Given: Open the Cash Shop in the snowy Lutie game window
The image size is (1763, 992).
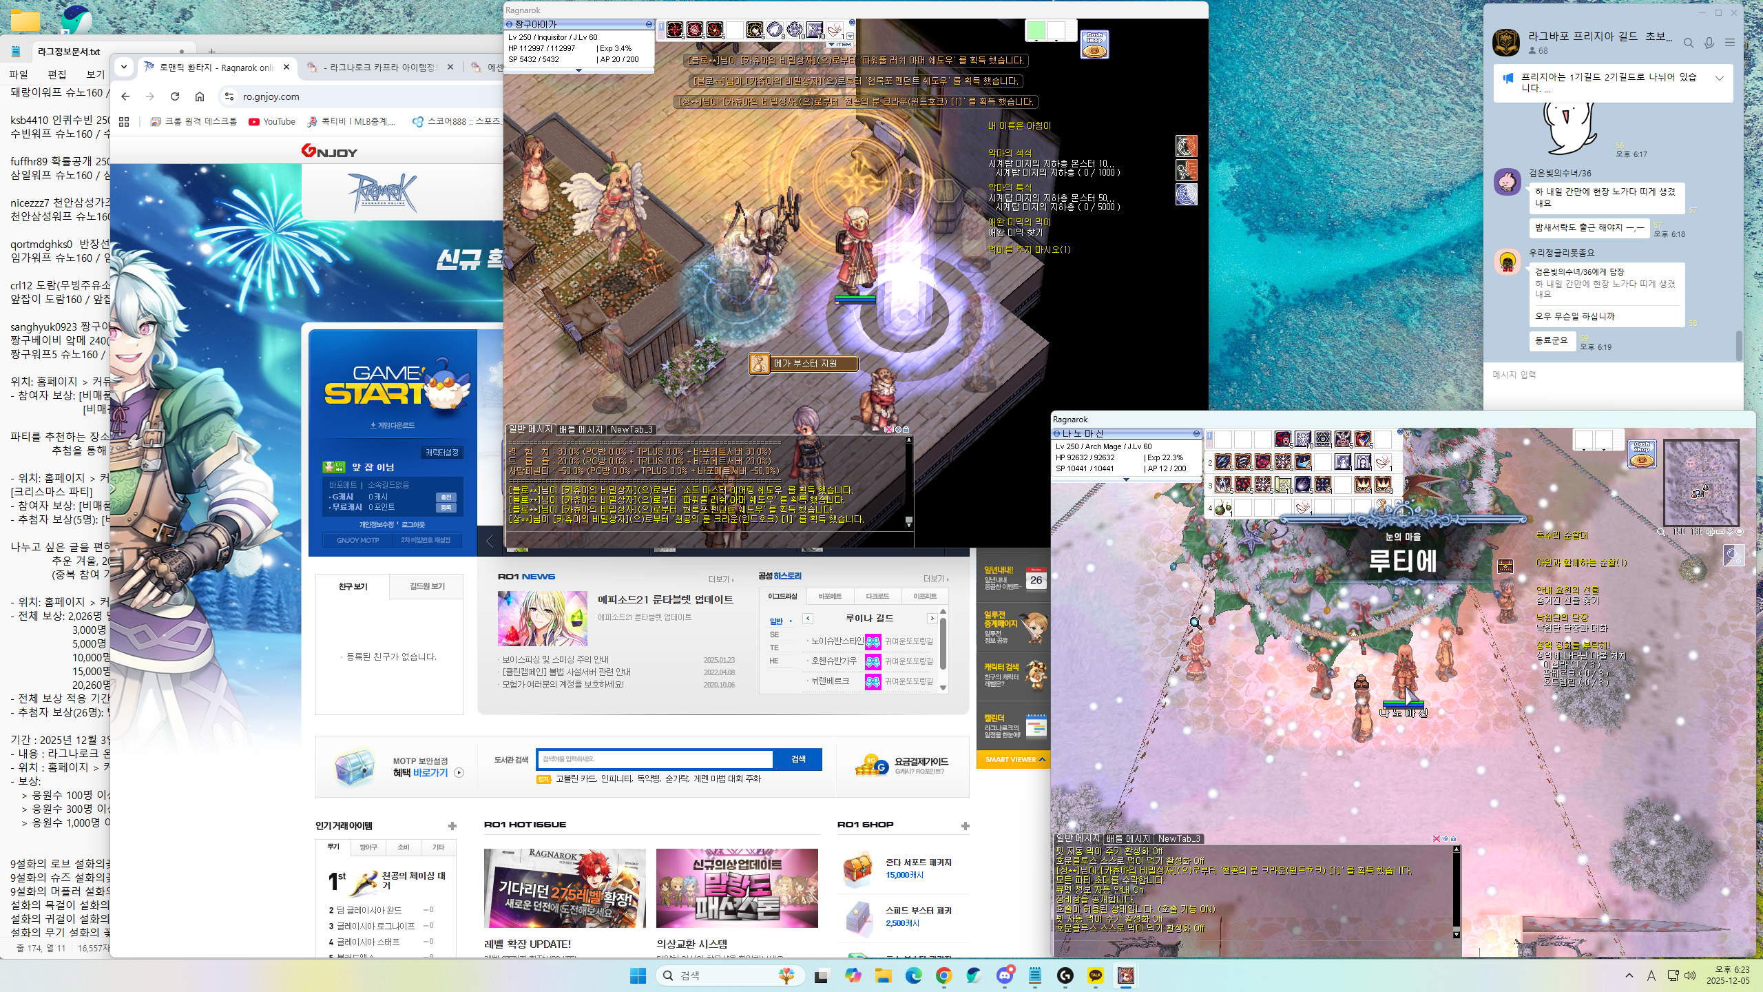Looking at the screenshot, I should [x=1641, y=454].
